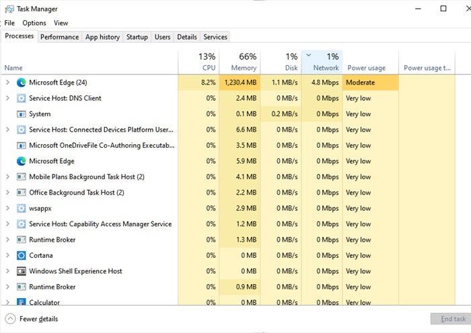Sort by the Disk column header
The width and height of the screenshot is (471, 333).
[281, 62]
